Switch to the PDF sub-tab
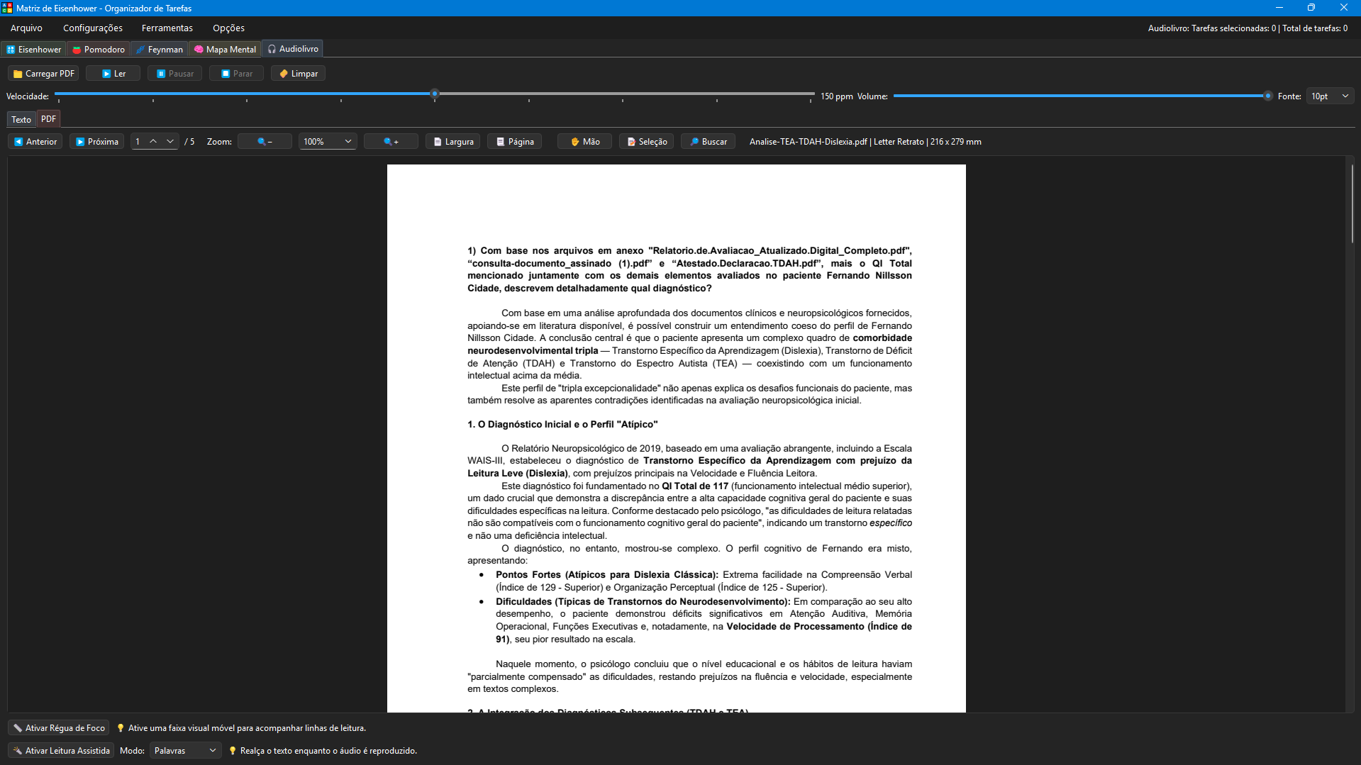The width and height of the screenshot is (1361, 765). click(x=48, y=119)
